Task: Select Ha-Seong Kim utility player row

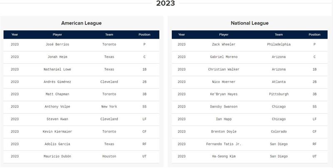Action: 249,156
